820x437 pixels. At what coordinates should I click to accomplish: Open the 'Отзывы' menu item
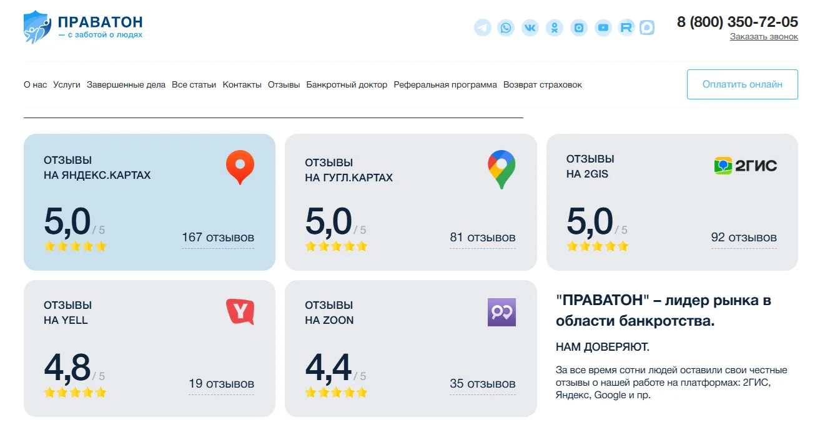284,84
